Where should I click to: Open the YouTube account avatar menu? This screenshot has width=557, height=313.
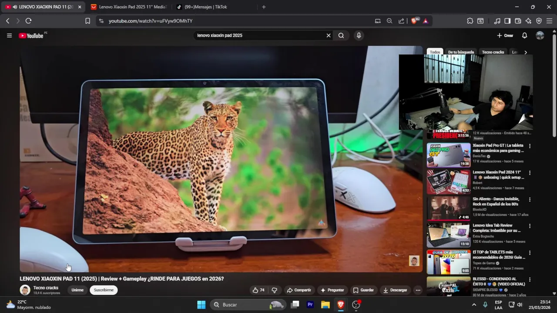[540, 36]
